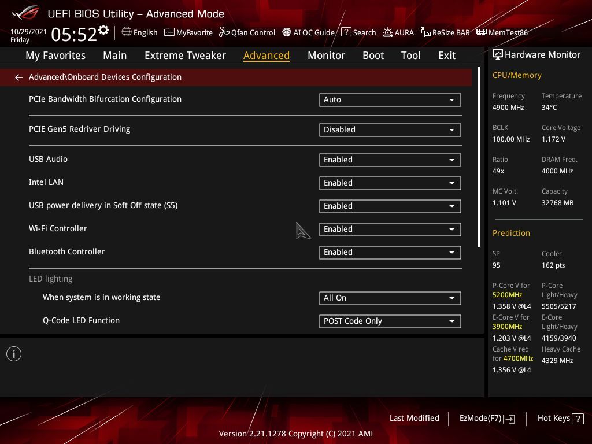Click the ROG logo
The image size is (592, 444).
[25, 13]
